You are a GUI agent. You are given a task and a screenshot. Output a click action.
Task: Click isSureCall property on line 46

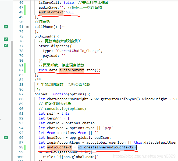(49, 2)
